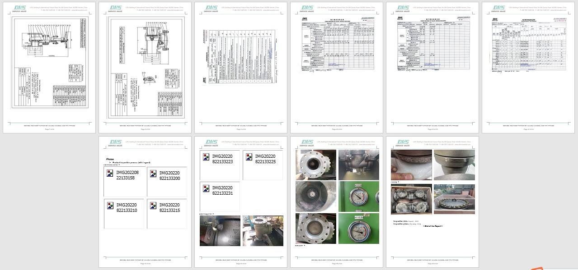Click the 'End of the Report' line

432,226
